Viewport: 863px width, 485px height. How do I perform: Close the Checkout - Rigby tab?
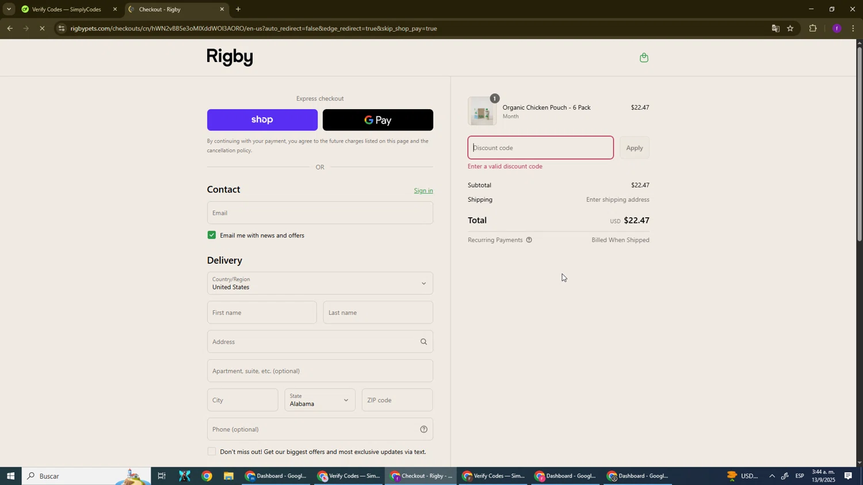coord(222,9)
